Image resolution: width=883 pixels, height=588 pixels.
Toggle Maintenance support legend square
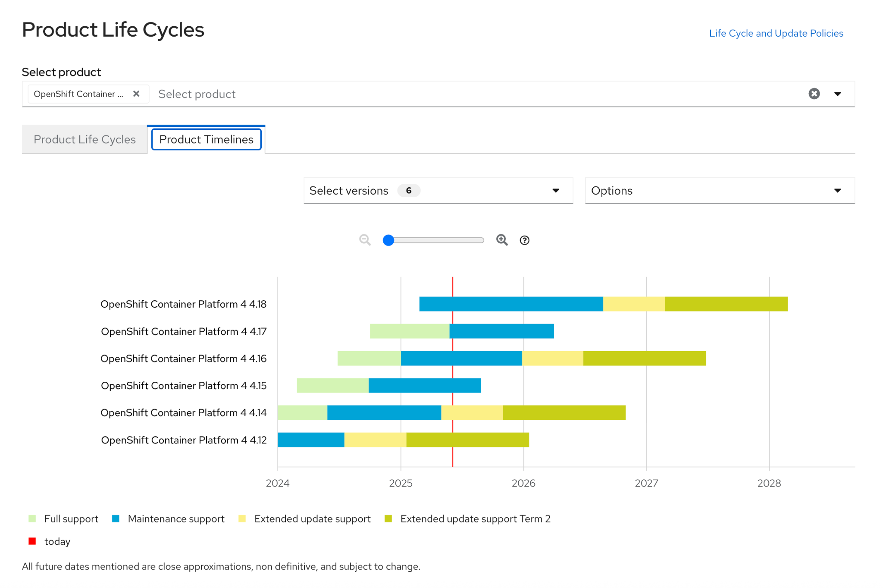pyautogui.click(x=116, y=519)
